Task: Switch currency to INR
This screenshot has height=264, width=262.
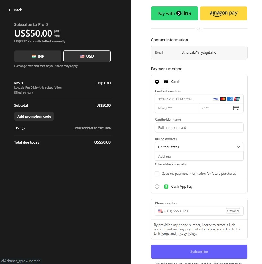Action: coord(38,56)
